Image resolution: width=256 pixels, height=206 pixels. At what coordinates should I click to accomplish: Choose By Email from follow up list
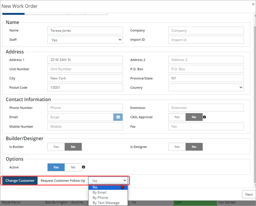coord(100,193)
